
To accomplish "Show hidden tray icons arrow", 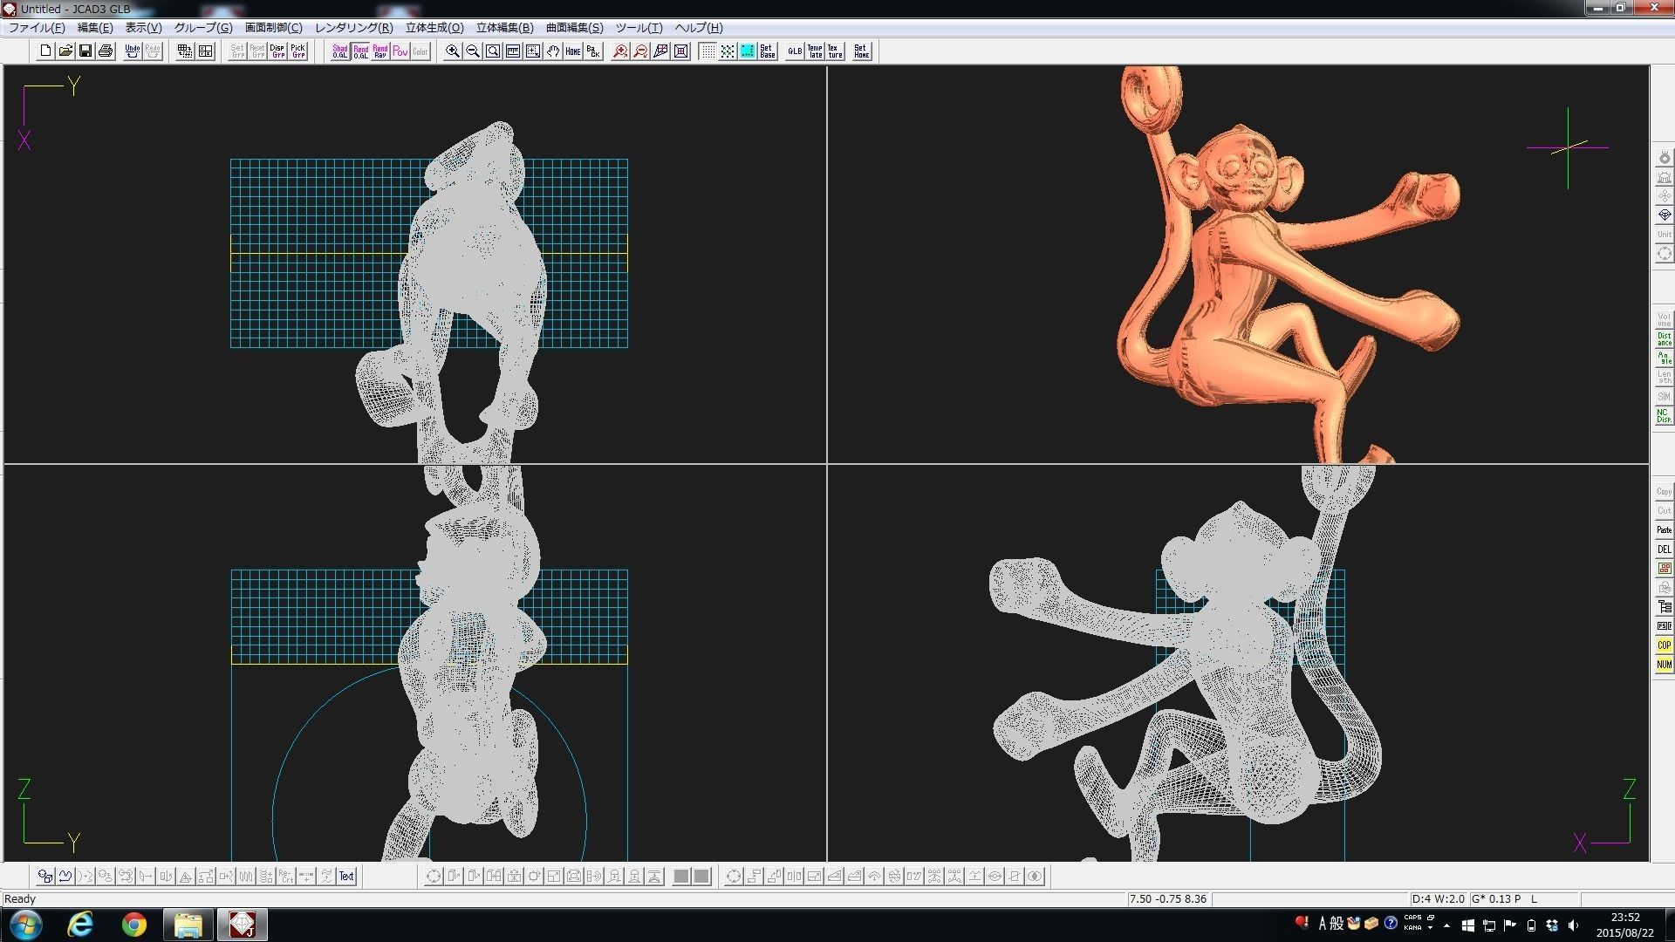I will [1446, 925].
